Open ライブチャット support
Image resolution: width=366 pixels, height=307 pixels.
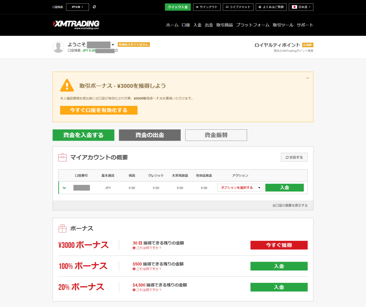(x=238, y=7)
